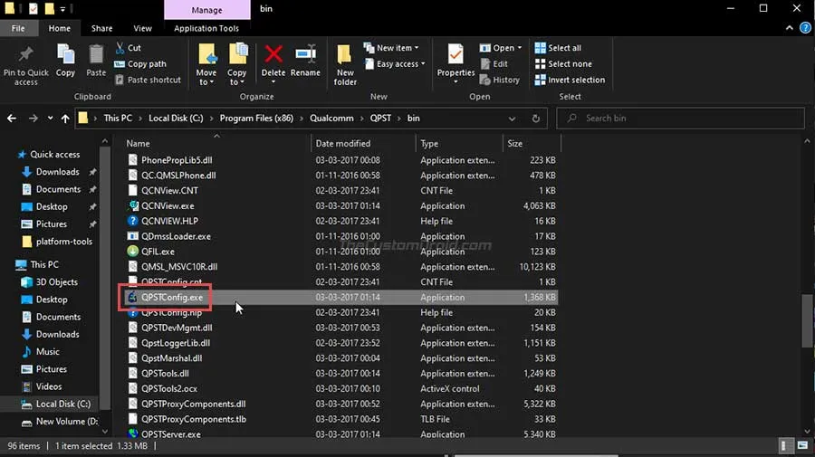Click History in Open group
This screenshot has width=815, height=457.
[500, 80]
